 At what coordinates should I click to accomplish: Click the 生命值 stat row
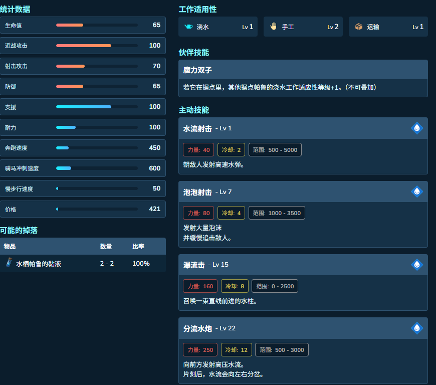83,25
